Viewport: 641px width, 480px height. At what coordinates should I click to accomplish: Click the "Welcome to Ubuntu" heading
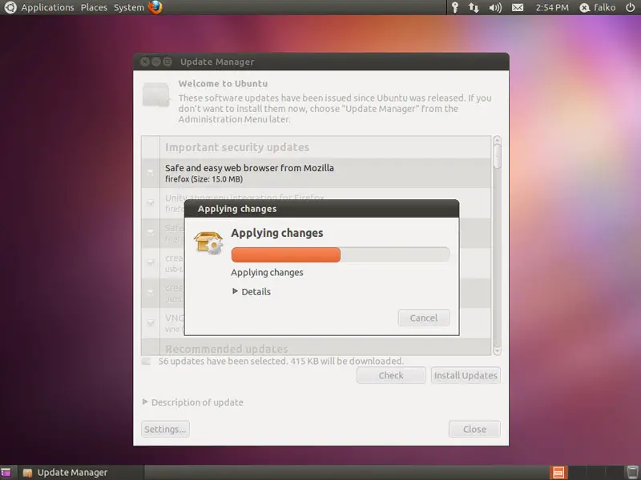[x=223, y=84]
